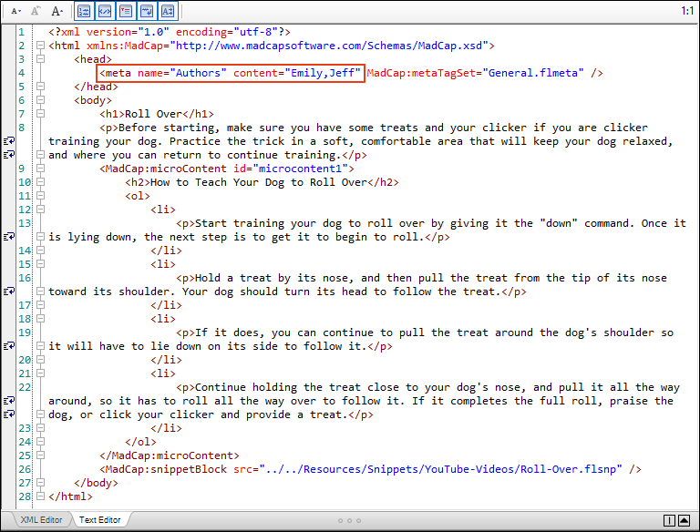Click the fold marker on line 27
Image resolution: width=700 pixels, height=532 pixels.
coord(41,483)
